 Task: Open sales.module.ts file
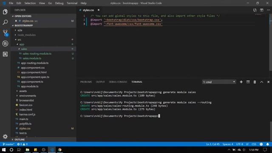coord(32,58)
